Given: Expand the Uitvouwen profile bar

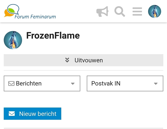Looking at the screenshot, I should [83, 60].
